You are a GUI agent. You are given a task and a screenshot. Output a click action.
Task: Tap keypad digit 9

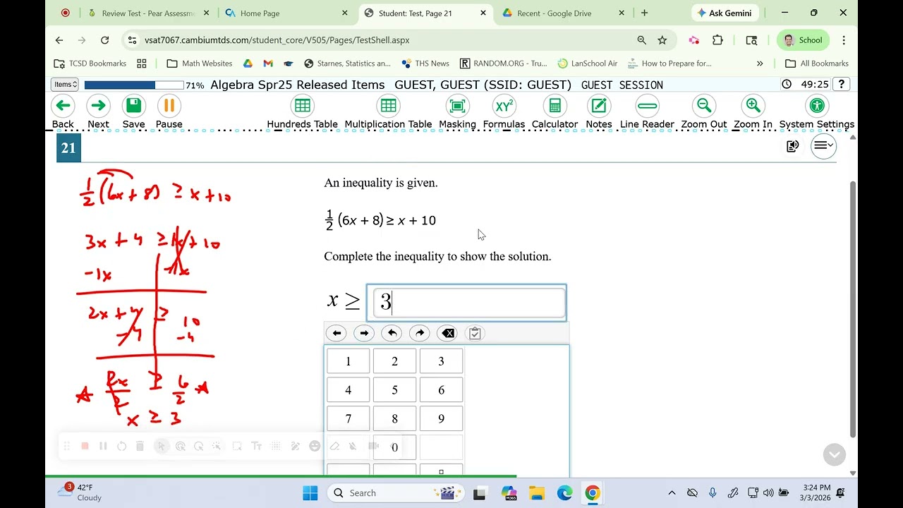tap(441, 419)
